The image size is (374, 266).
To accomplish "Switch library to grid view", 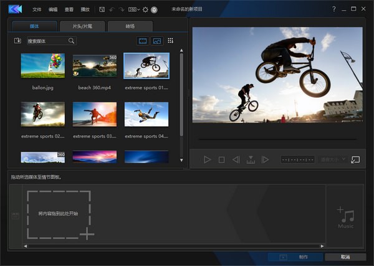I will coord(170,41).
